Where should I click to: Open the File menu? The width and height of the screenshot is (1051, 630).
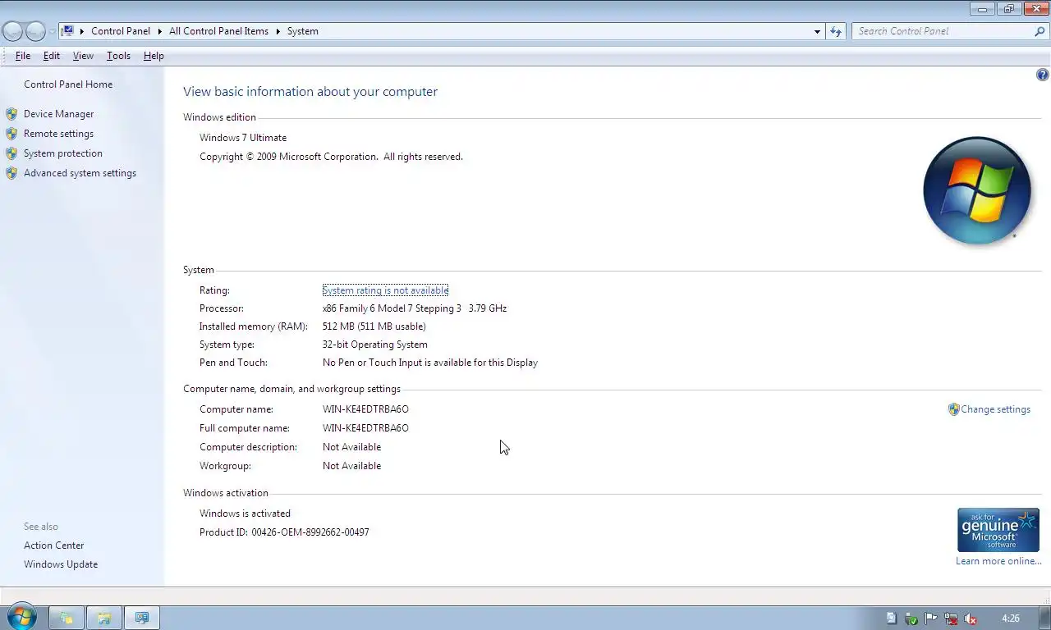tap(23, 56)
